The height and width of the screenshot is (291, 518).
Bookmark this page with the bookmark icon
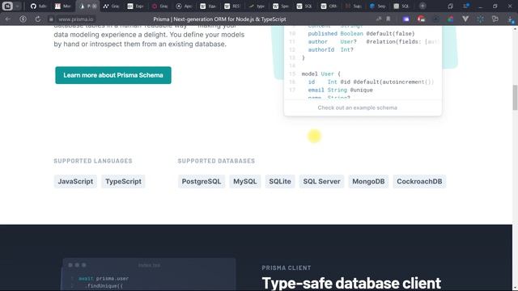[x=388, y=19]
